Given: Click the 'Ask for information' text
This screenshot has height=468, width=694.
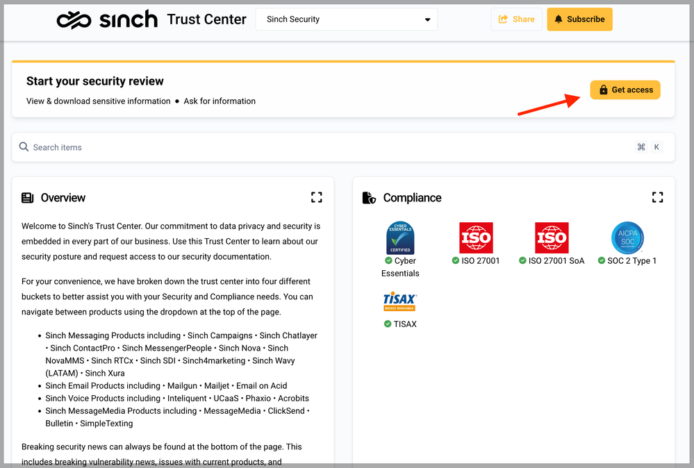Looking at the screenshot, I should [220, 101].
